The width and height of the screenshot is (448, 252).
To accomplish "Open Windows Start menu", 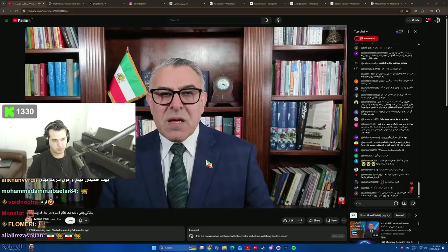I will coord(154,248).
